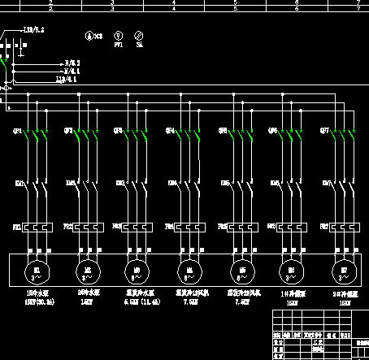Image resolution: width=369 pixels, height=360 pixels.
Task: Click the PV1 voltmeter circle symbol
Action: click(x=118, y=36)
